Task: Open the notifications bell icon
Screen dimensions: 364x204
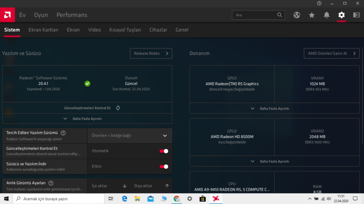Action: (327, 15)
